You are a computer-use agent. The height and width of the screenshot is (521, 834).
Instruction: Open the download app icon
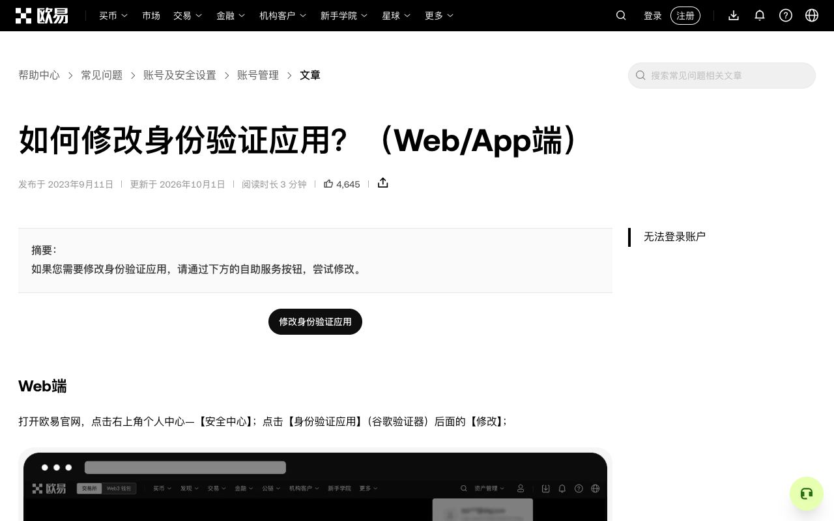(x=734, y=16)
